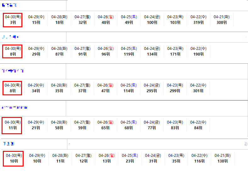Select the 198위 cell for 04-22
Image resolution: width=248 pixels, height=175 pixels.
[198, 51]
